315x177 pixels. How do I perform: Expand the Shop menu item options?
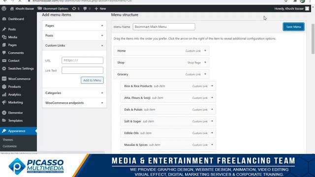tap(205, 62)
